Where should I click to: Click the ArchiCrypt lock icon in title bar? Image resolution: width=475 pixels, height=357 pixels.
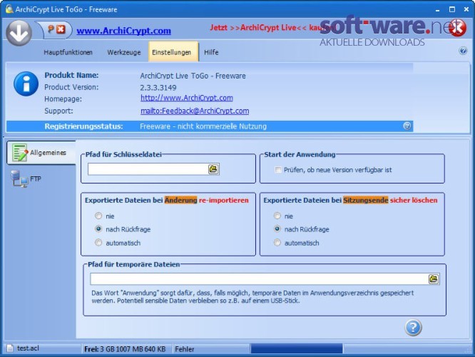click(9, 9)
